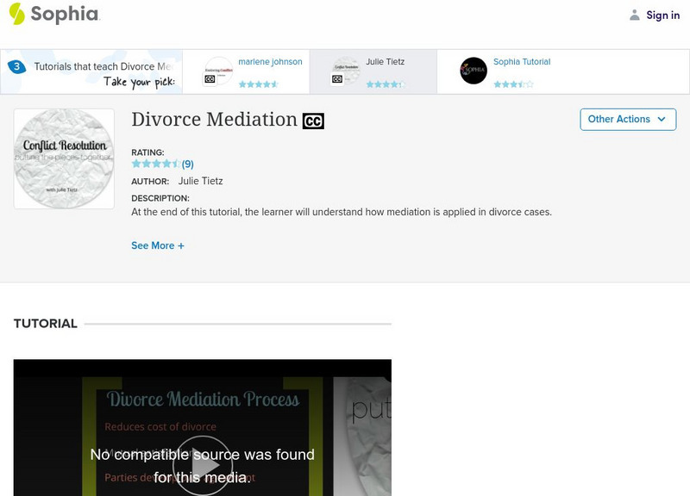Click the CC icon on Julie Tietz's card
This screenshot has height=496, width=690.
(337, 79)
